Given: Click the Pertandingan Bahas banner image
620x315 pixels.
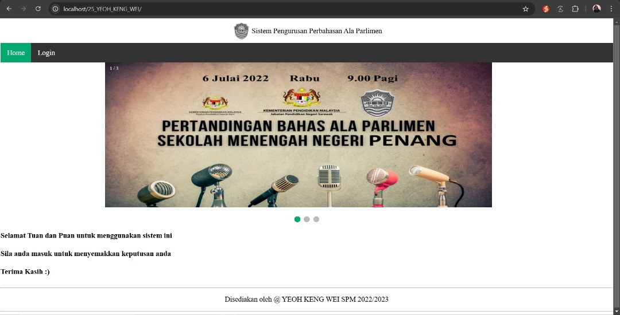Looking at the screenshot, I should tap(298, 135).
